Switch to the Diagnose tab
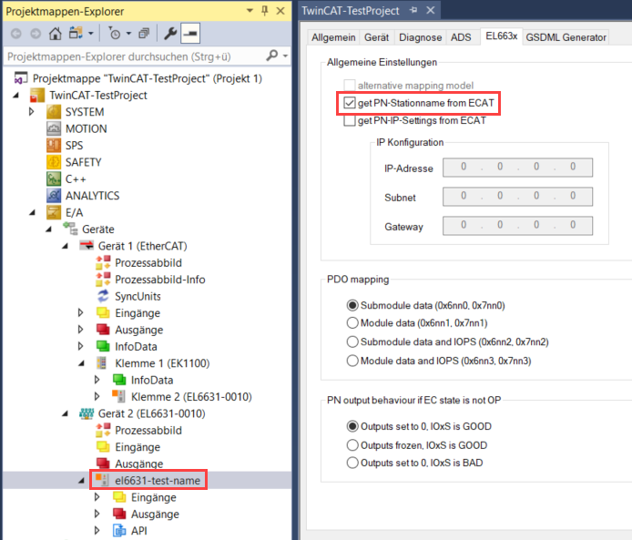This screenshot has height=540, width=632. point(421,37)
